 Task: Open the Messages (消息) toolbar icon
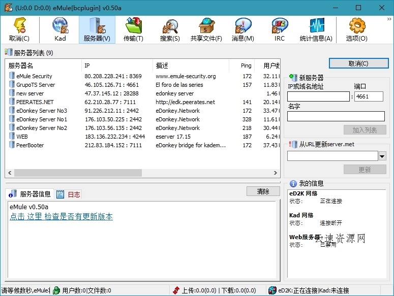[243, 25]
